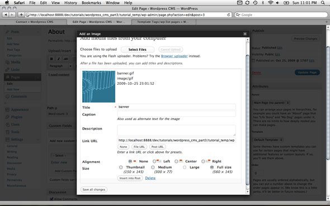Open the Paragraph format dropdown
330x206 pixels.
(60, 66)
